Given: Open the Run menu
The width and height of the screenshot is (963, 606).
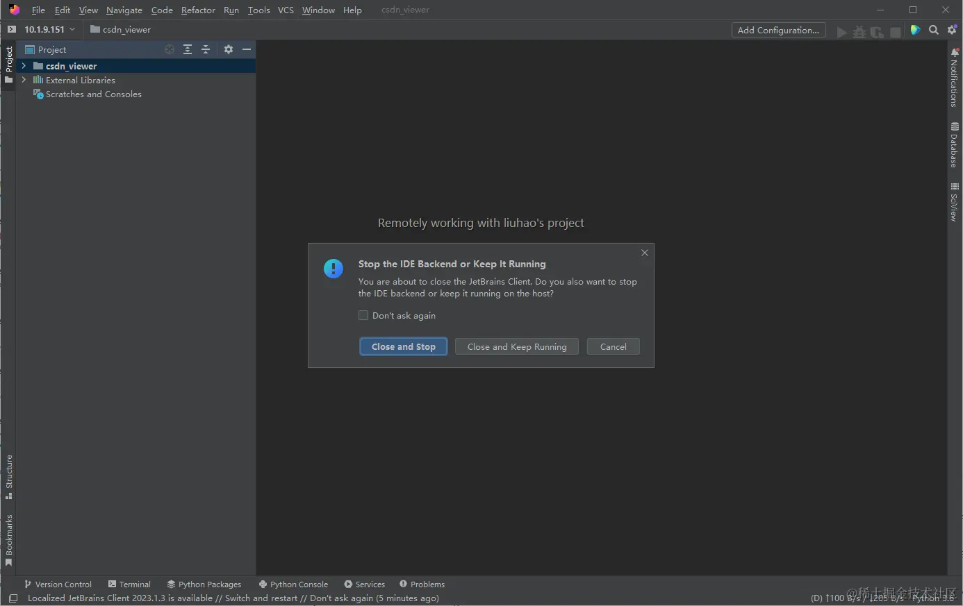Looking at the screenshot, I should [x=231, y=10].
